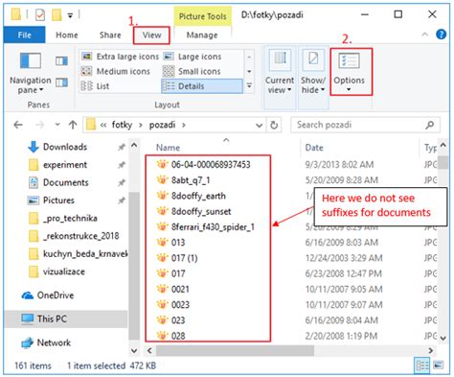Toggle the Preview pane icon

point(61,60)
